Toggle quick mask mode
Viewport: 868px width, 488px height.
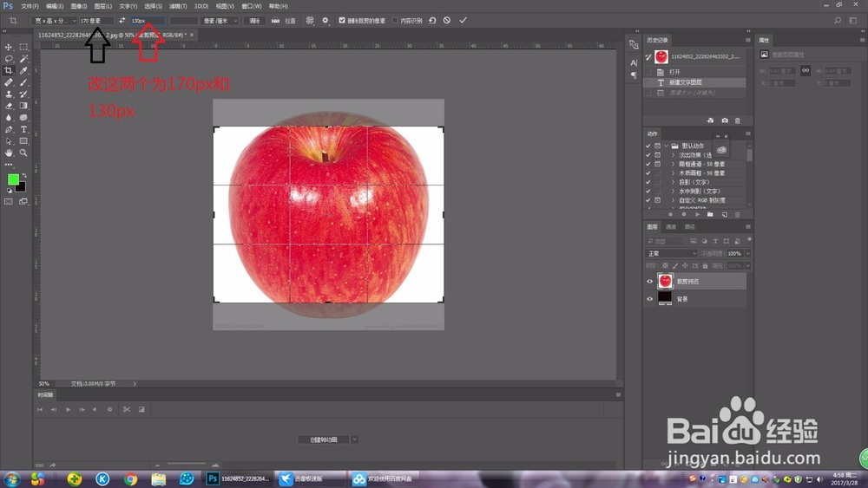click(9, 202)
